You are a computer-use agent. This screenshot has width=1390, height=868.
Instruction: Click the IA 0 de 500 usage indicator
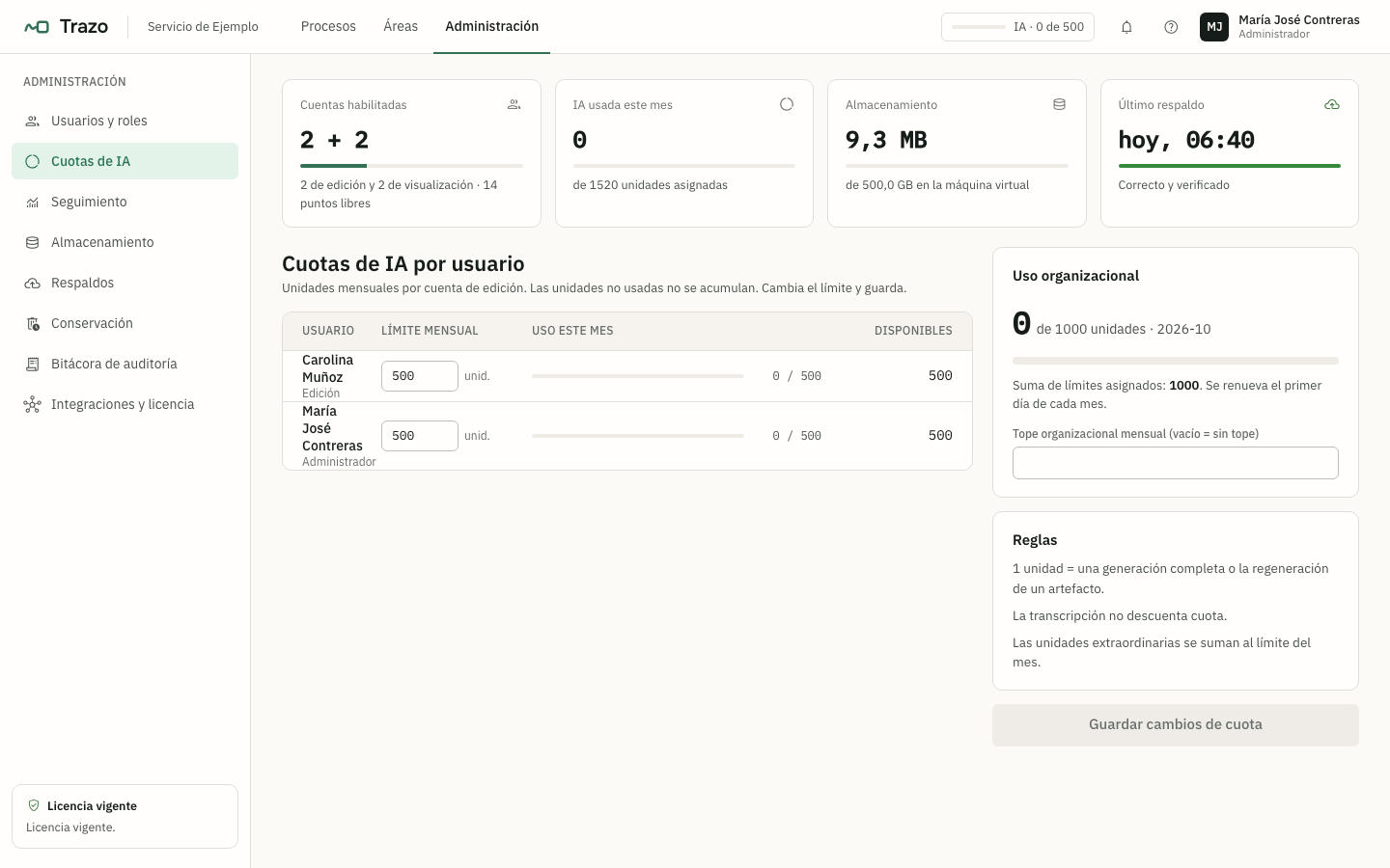[1017, 27]
